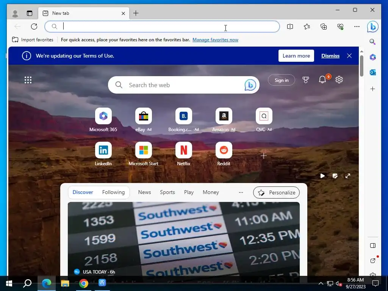Image resolution: width=388 pixels, height=291 pixels.
Task: Open Microsoft 365 sidebar icon
Action: pos(373,57)
